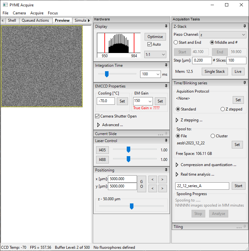Click the series name input field

coord(202,186)
